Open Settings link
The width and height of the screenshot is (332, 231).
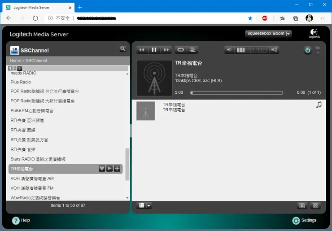point(309,220)
